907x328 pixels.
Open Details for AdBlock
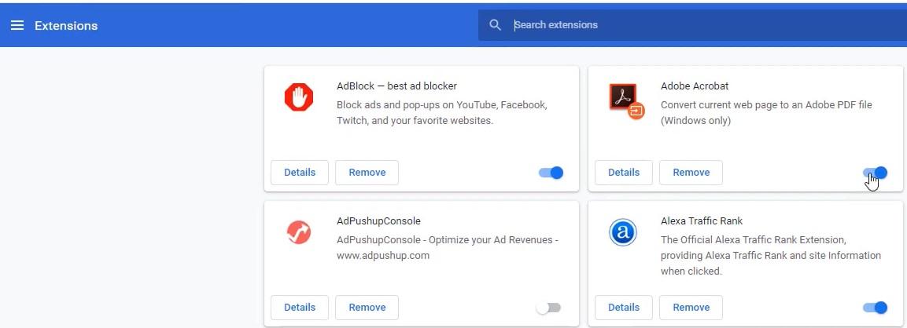click(x=299, y=173)
